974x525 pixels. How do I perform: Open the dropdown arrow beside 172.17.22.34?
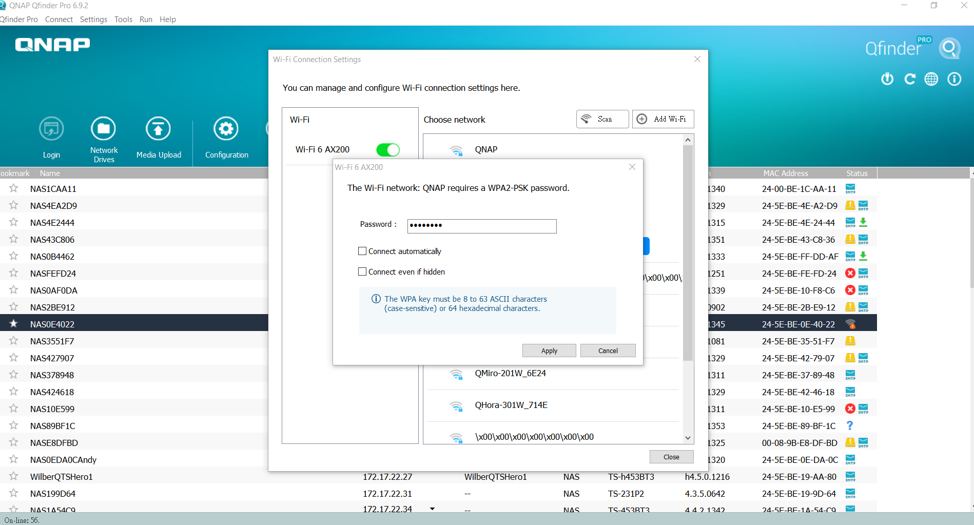coord(432,509)
